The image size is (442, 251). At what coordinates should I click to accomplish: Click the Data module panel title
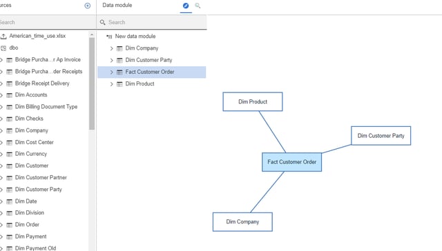coord(117,5)
